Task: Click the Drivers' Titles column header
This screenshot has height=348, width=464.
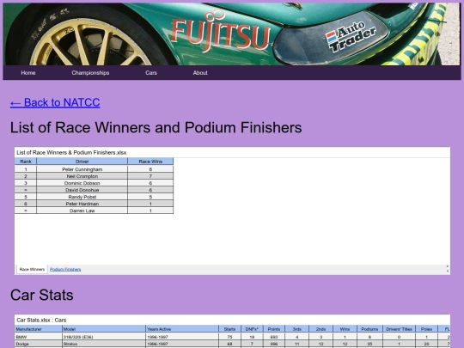Action: point(399,329)
